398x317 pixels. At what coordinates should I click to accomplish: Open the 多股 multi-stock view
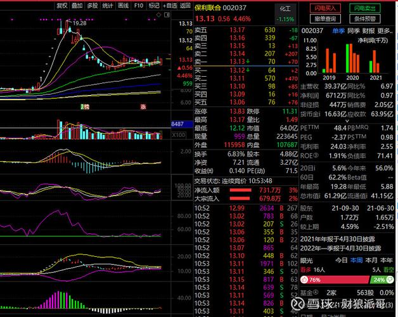click(93, 6)
